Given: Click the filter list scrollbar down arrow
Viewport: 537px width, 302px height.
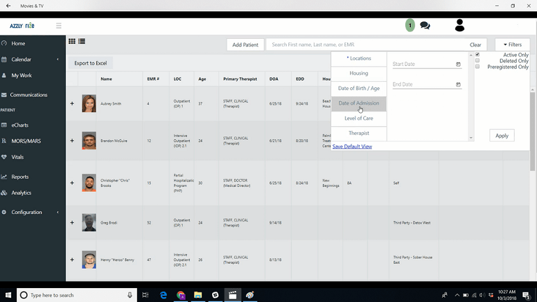Looking at the screenshot, I should click(471, 138).
